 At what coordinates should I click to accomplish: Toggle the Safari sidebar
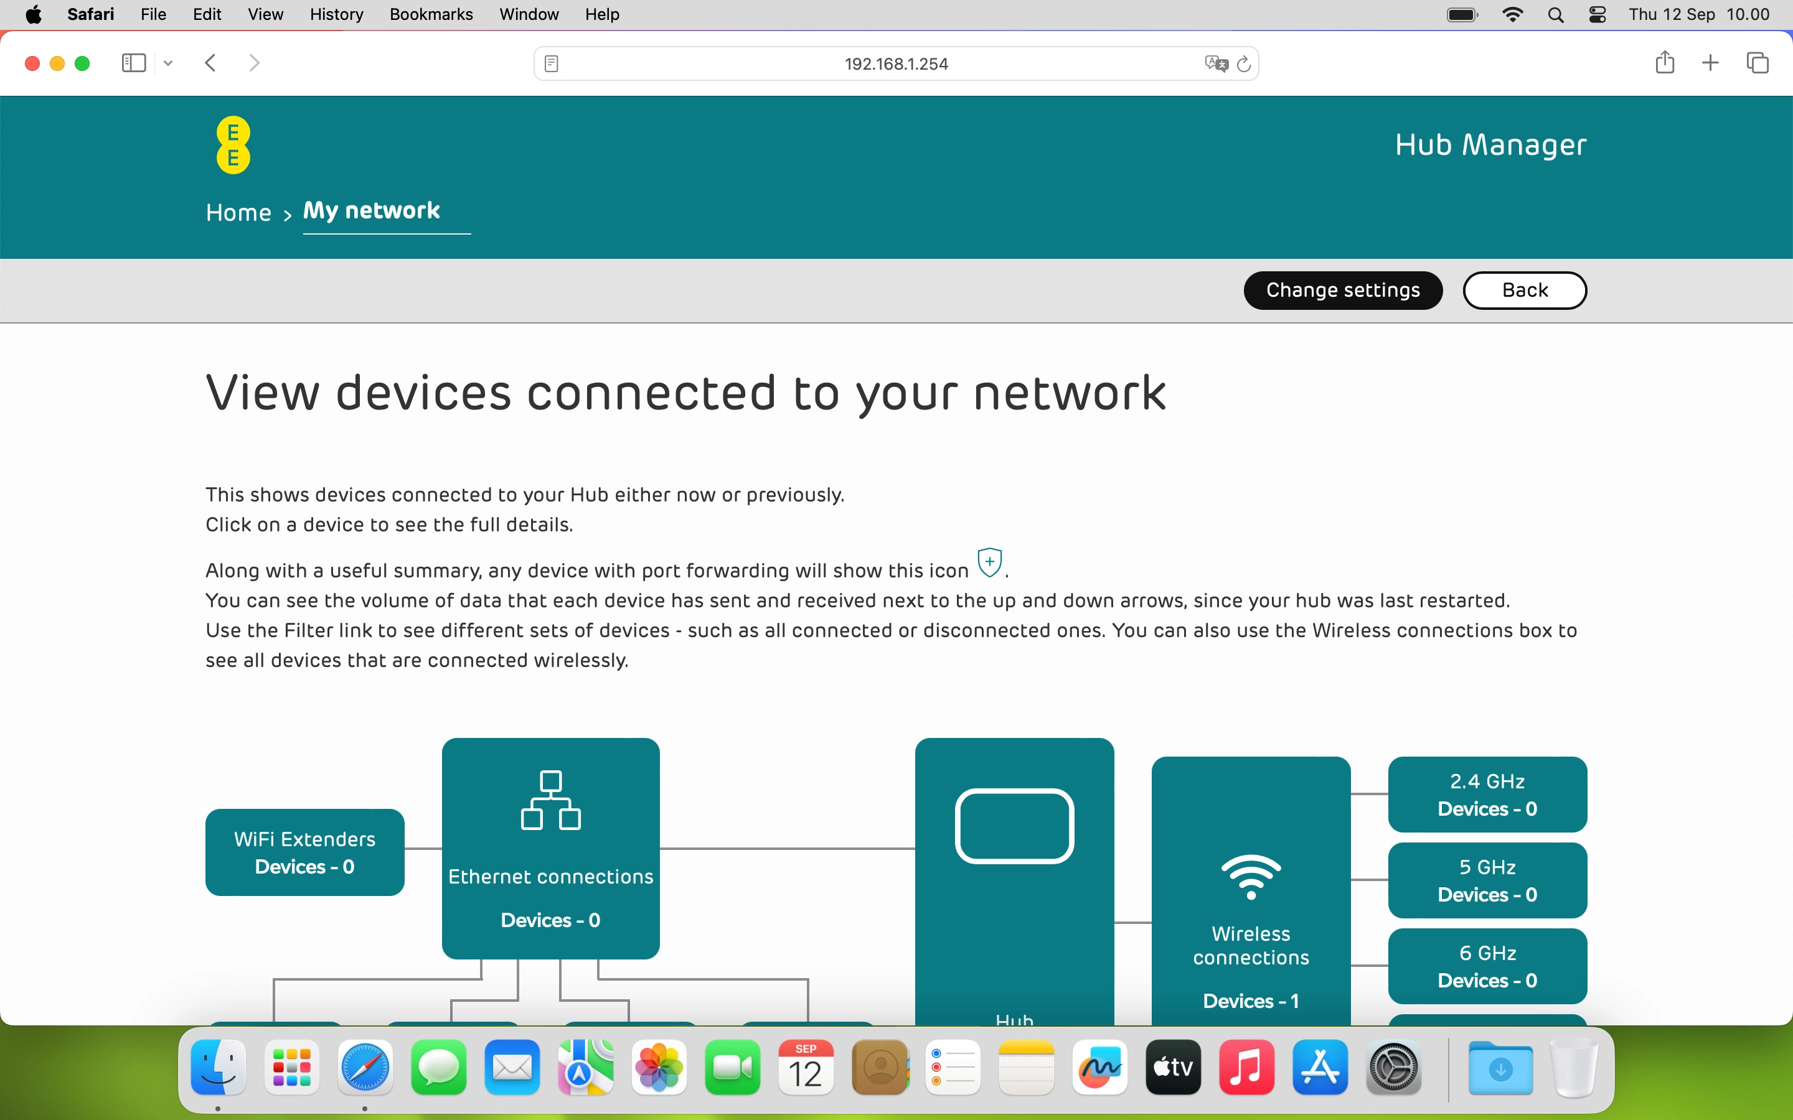point(133,62)
